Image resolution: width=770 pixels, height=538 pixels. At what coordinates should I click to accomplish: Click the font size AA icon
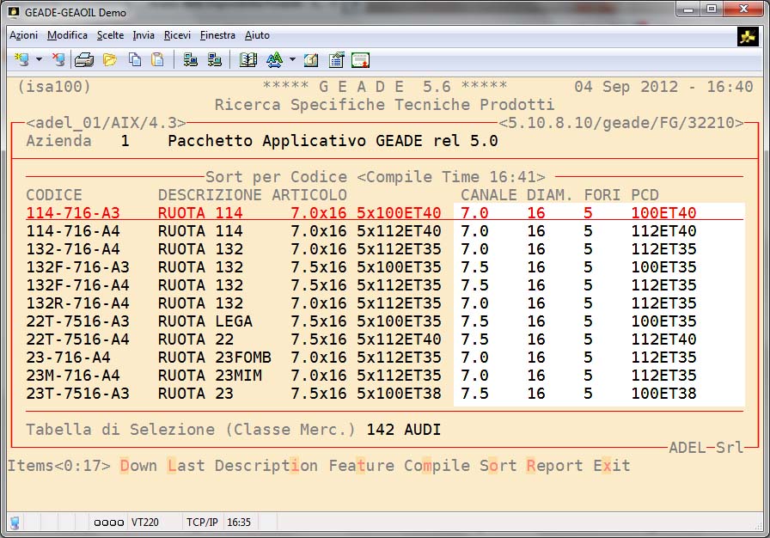click(x=274, y=59)
